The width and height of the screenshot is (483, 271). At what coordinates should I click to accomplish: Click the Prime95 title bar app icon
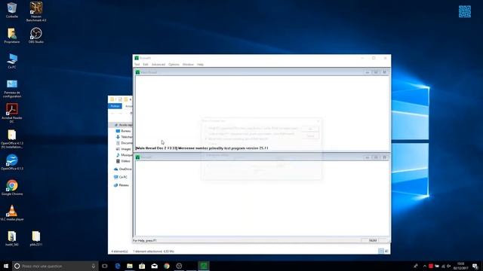137,58
